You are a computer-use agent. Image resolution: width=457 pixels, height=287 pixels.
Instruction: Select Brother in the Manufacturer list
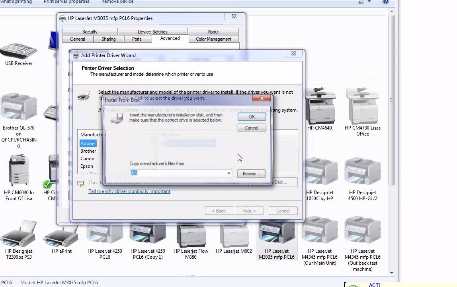pos(88,151)
